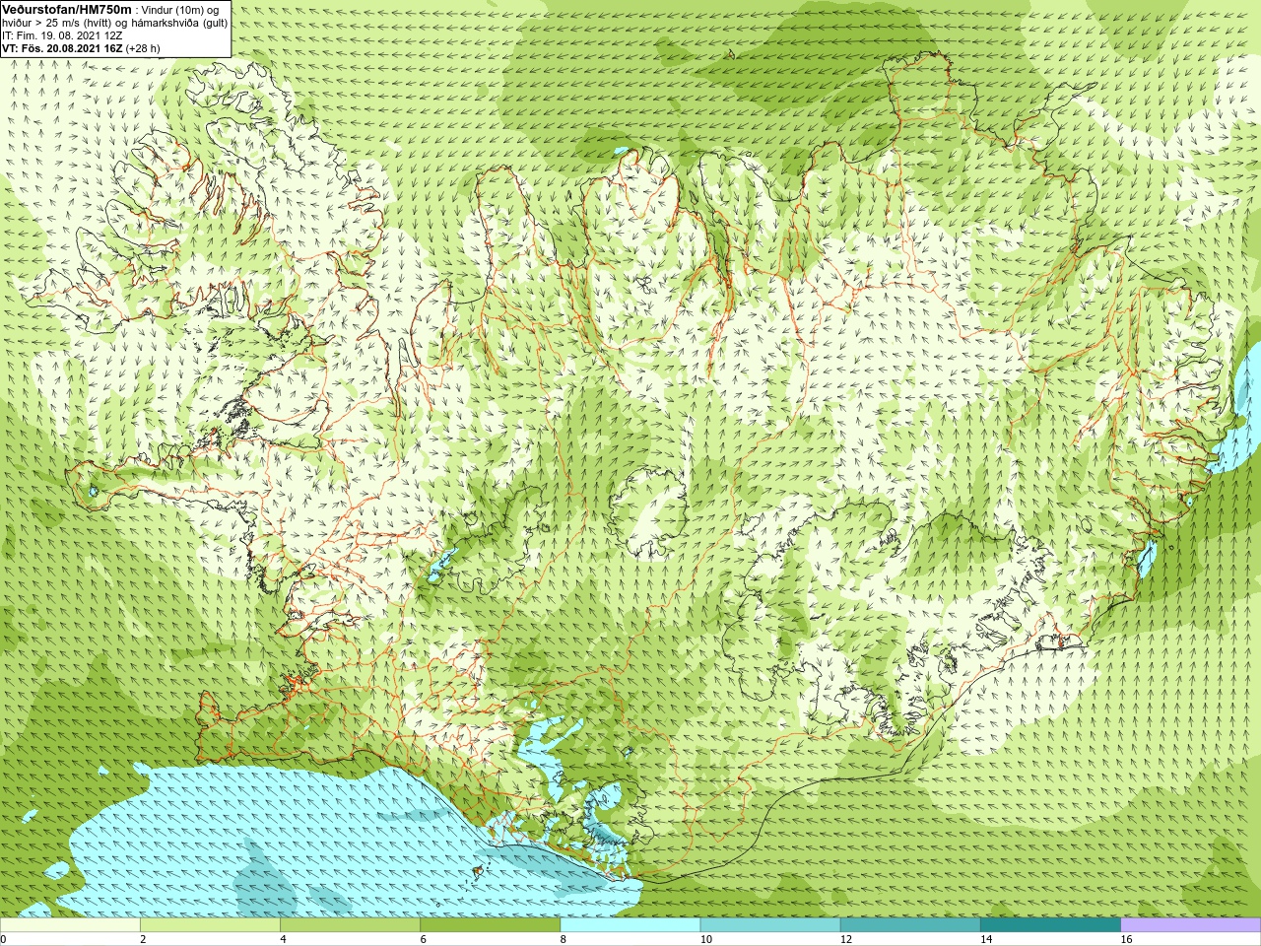Click the darker green 6–8 m/s legend swatch
This screenshot has height=946, width=1261.
point(490,925)
